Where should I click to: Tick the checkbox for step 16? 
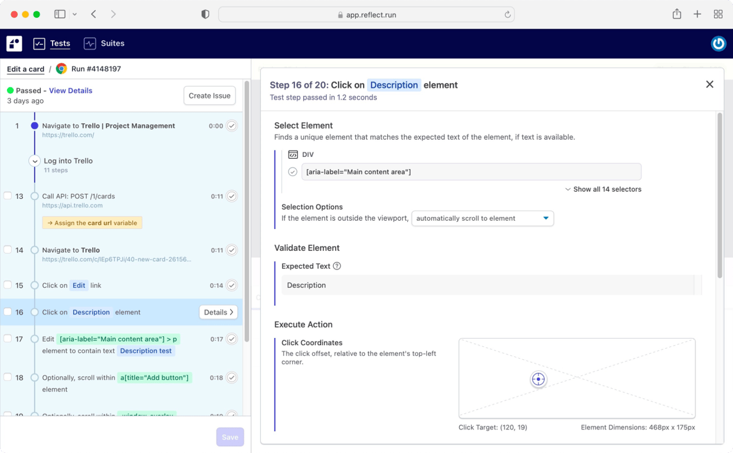coord(8,312)
